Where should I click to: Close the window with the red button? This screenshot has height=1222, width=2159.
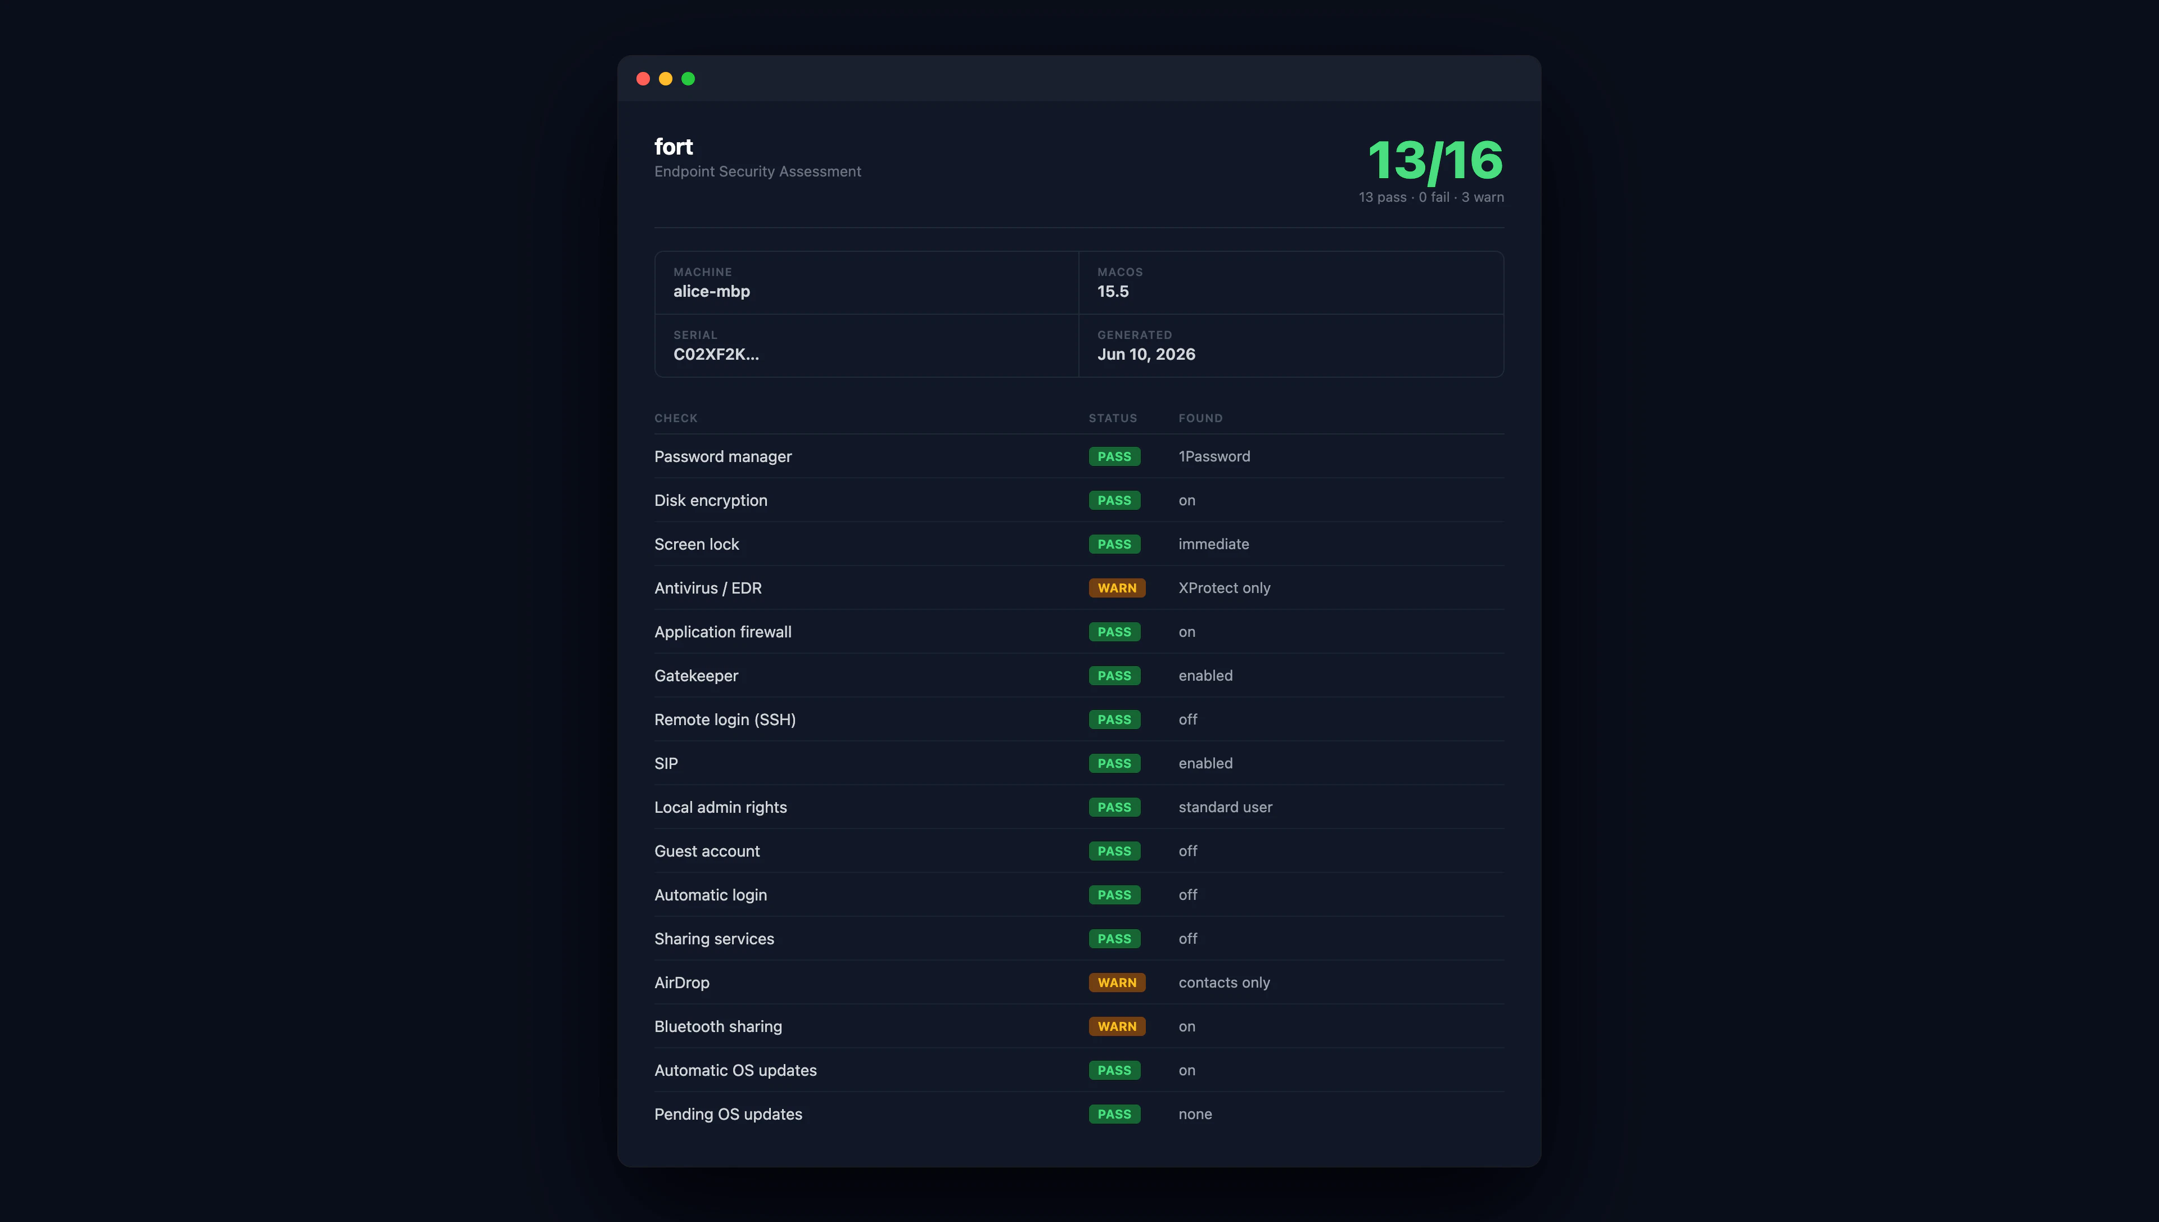pos(643,79)
